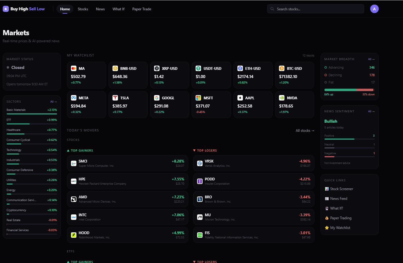Open News Feed quick link

336,199
